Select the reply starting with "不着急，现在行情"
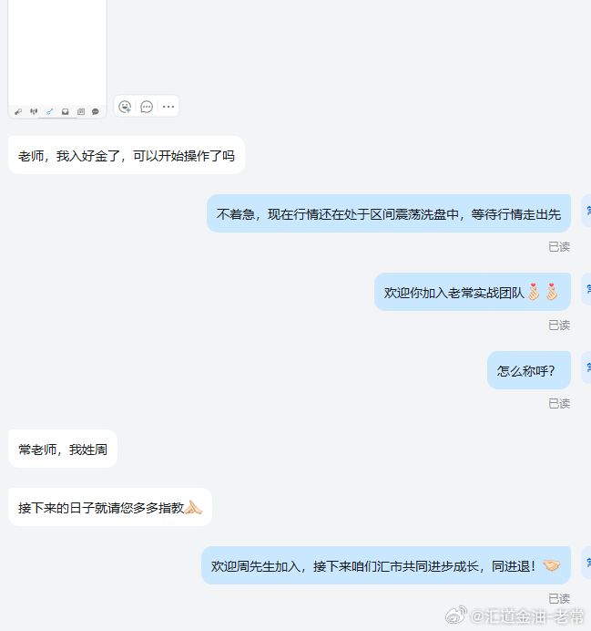 coord(389,213)
